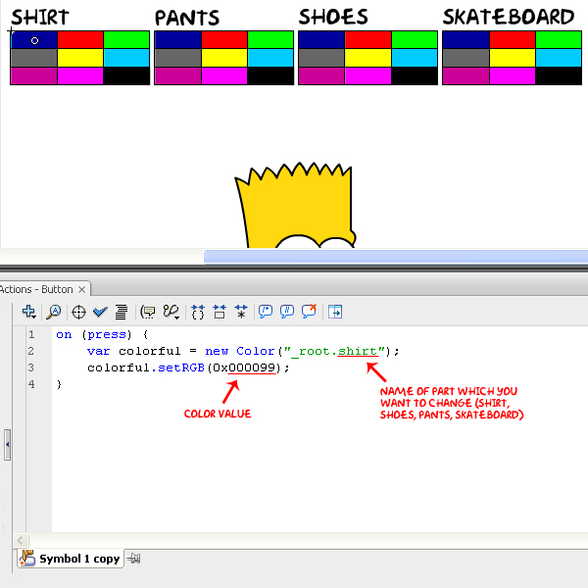The height and width of the screenshot is (588, 588).
Task: Toggle the Show/Hide toolbox icon
Action: pos(335,312)
